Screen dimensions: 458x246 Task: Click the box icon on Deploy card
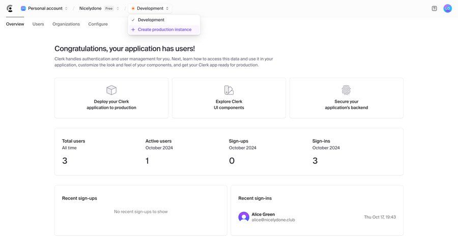111,90
